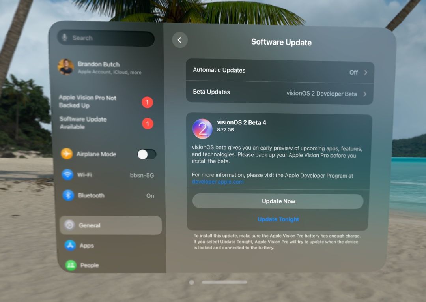
Task: Open Beta Updates settings row
Action: point(279,93)
